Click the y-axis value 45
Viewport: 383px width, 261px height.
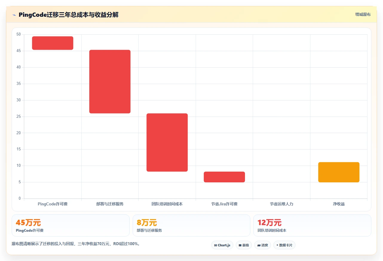(x=19, y=51)
